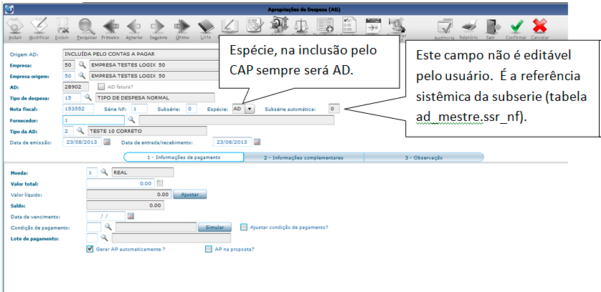
Task: Open lookup magnifier next to Empresa
Action: pyautogui.click(x=82, y=64)
